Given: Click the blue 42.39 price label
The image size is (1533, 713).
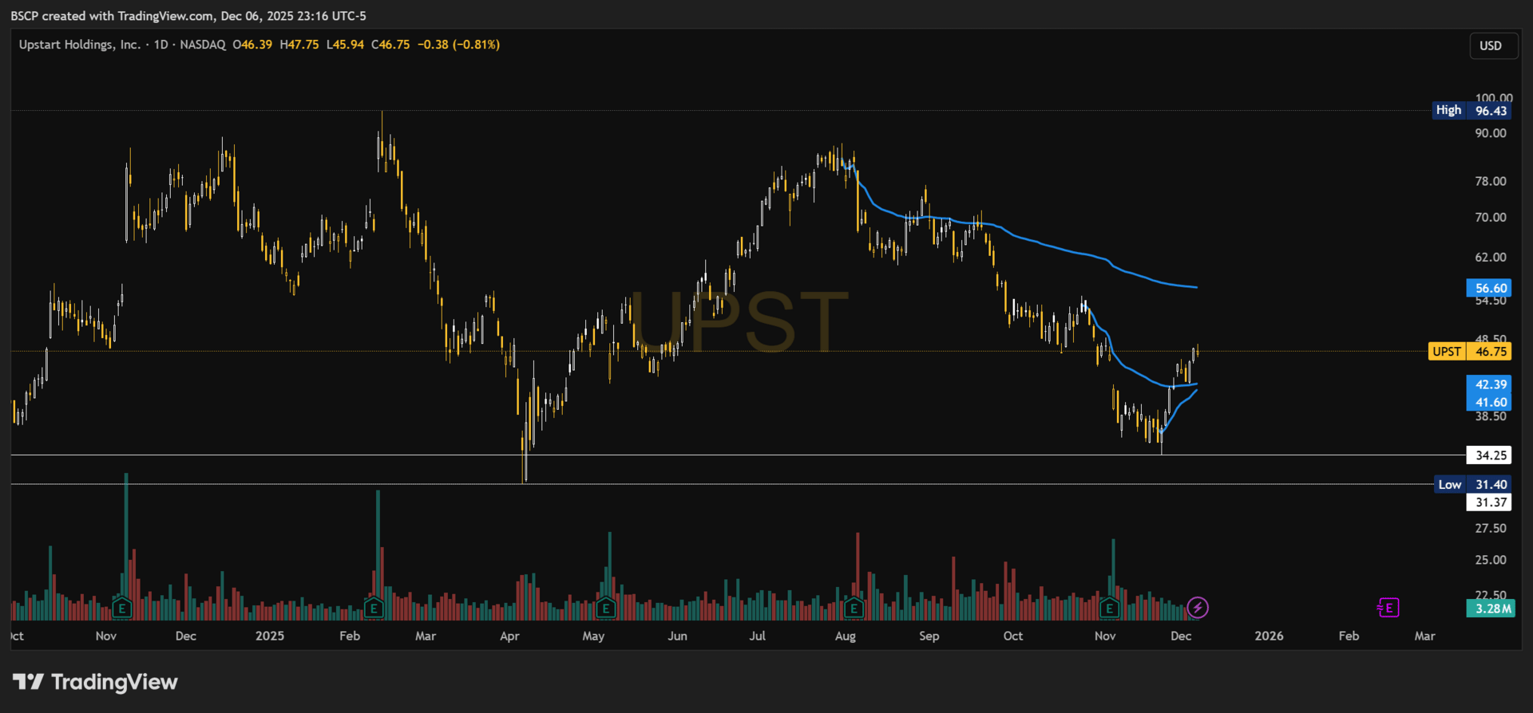Looking at the screenshot, I should 1489,384.
